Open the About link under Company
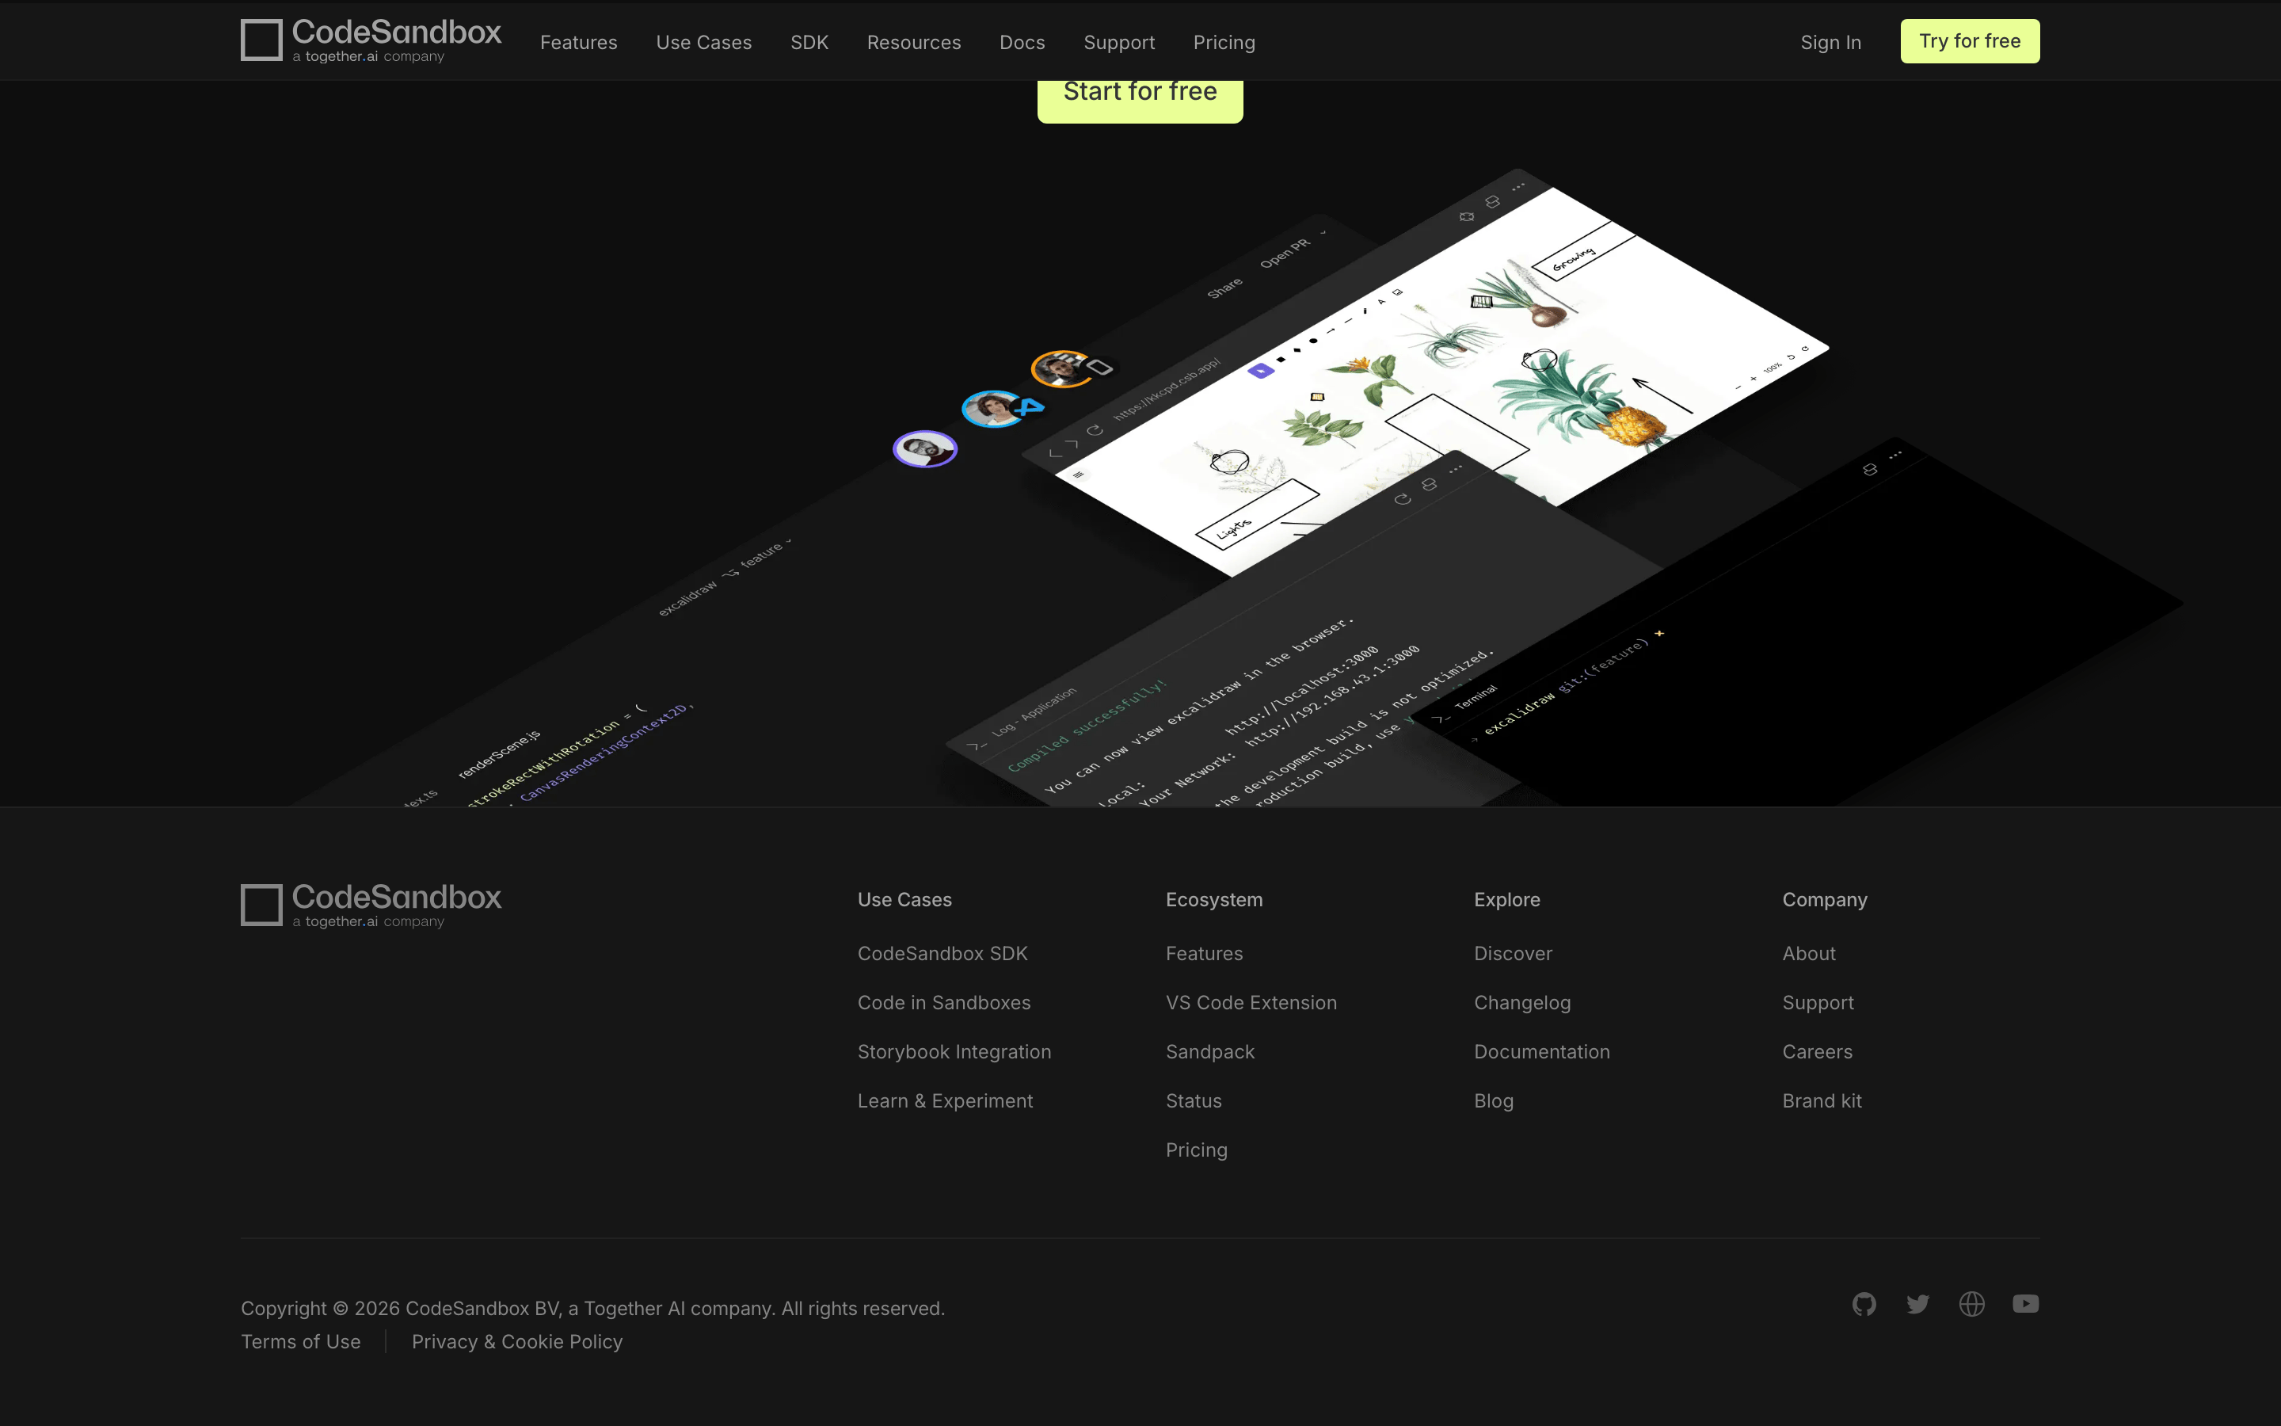Viewport: 2281px width, 1426px height. point(1808,954)
